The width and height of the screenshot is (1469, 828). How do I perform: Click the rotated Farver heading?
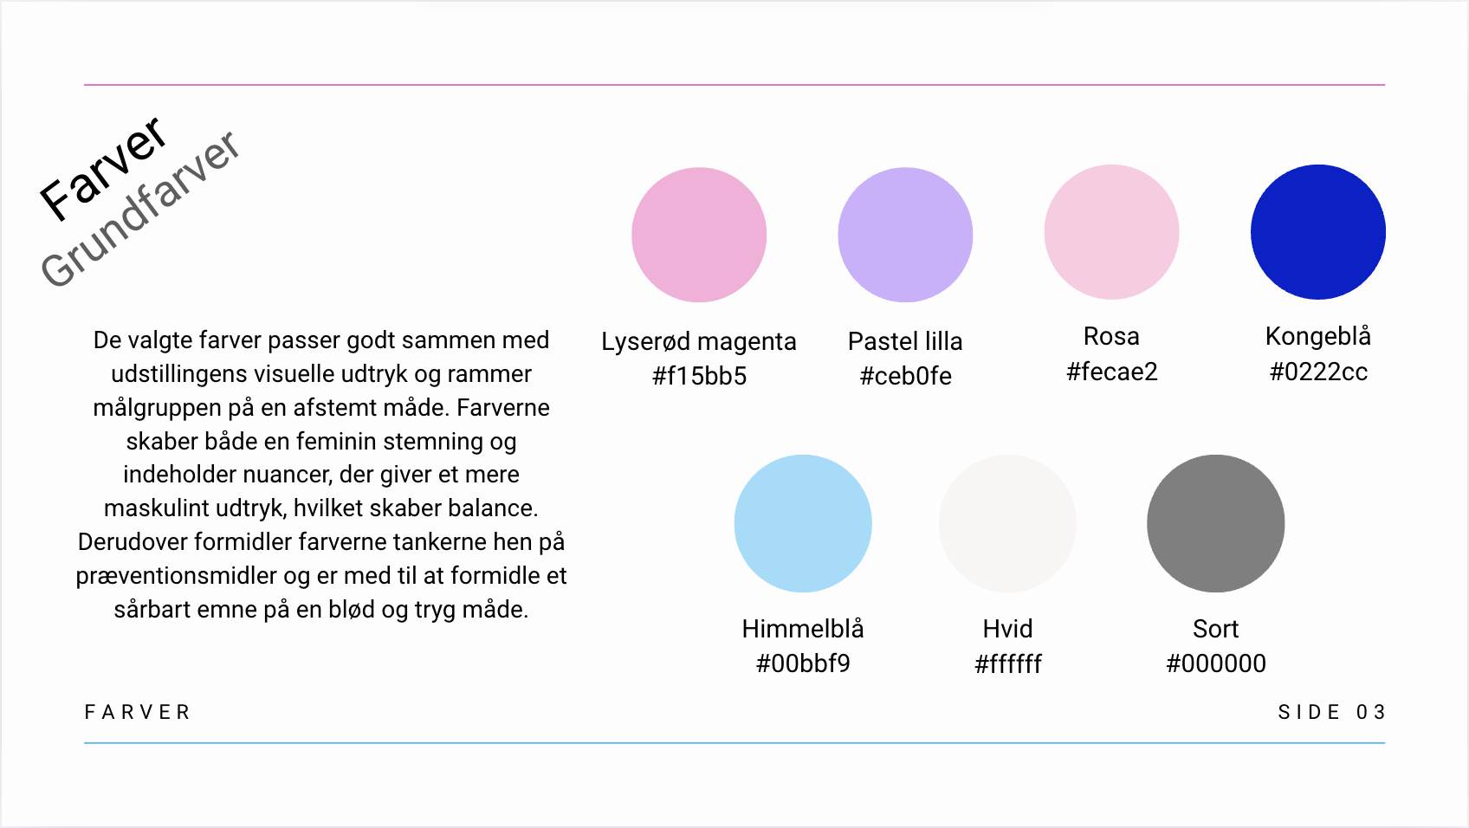point(103,168)
